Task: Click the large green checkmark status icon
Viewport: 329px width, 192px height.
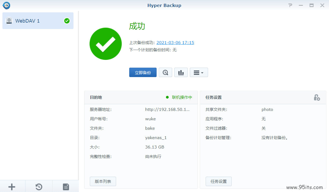Action: (106, 44)
